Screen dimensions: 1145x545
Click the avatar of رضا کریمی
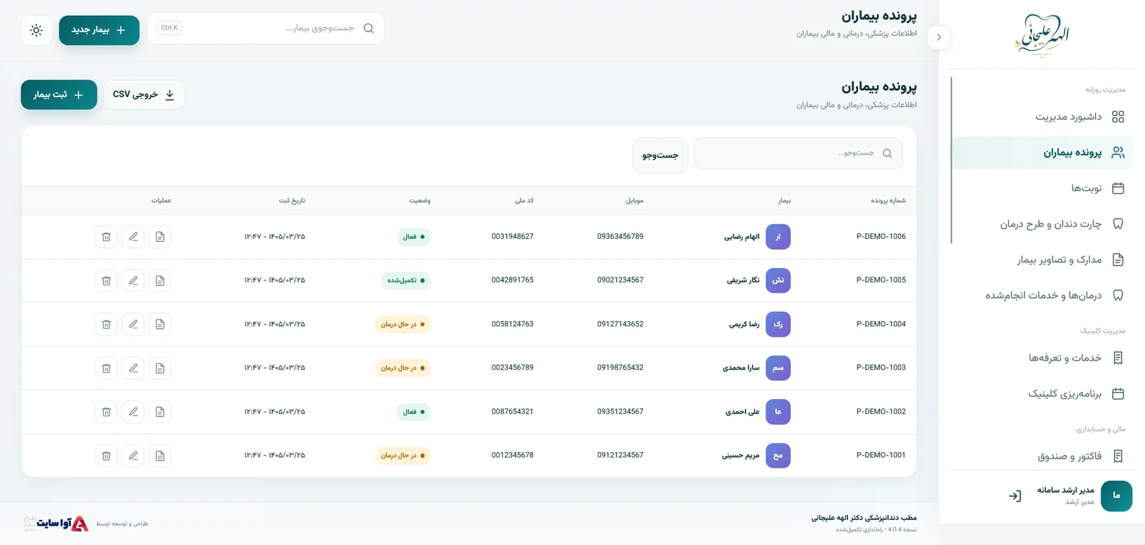pos(778,324)
